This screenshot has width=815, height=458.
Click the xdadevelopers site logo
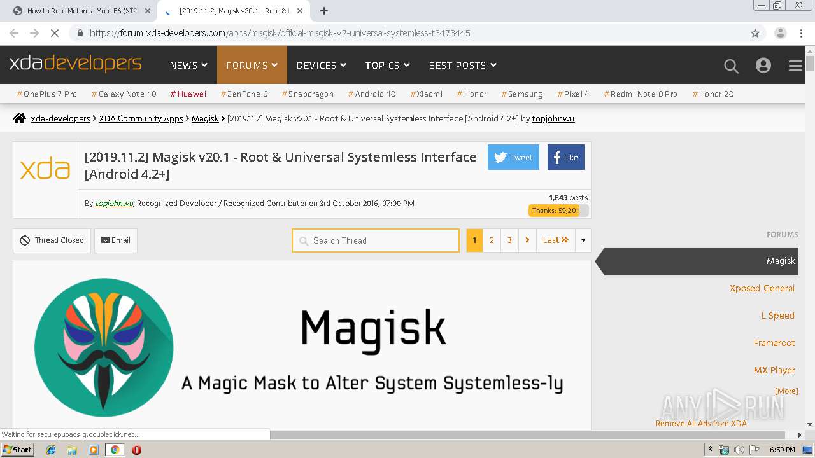pos(75,64)
